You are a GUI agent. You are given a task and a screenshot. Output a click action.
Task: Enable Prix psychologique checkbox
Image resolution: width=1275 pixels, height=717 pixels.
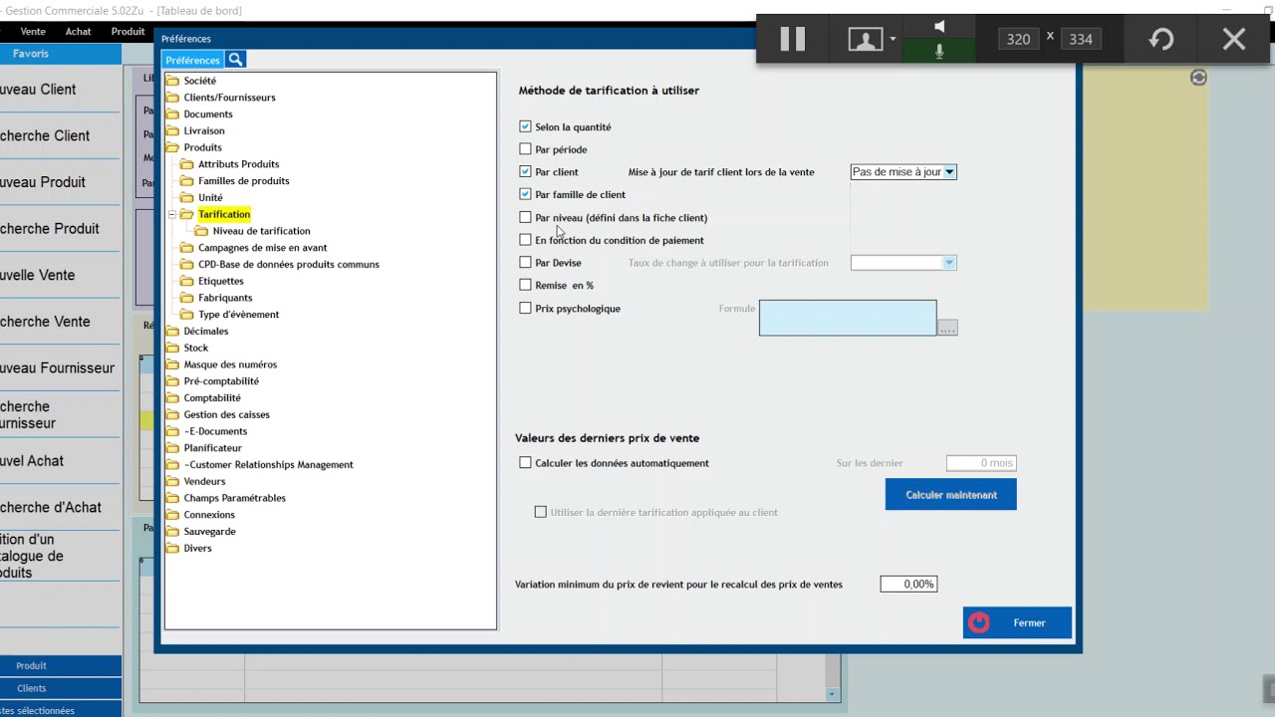[525, 309]
